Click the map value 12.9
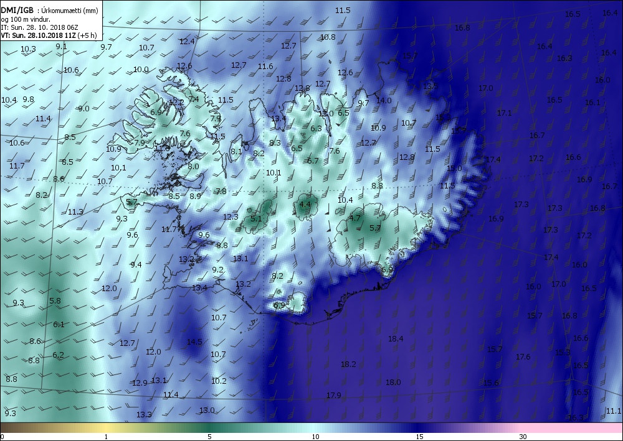This screenshot has width=623, height=441. 140,383
